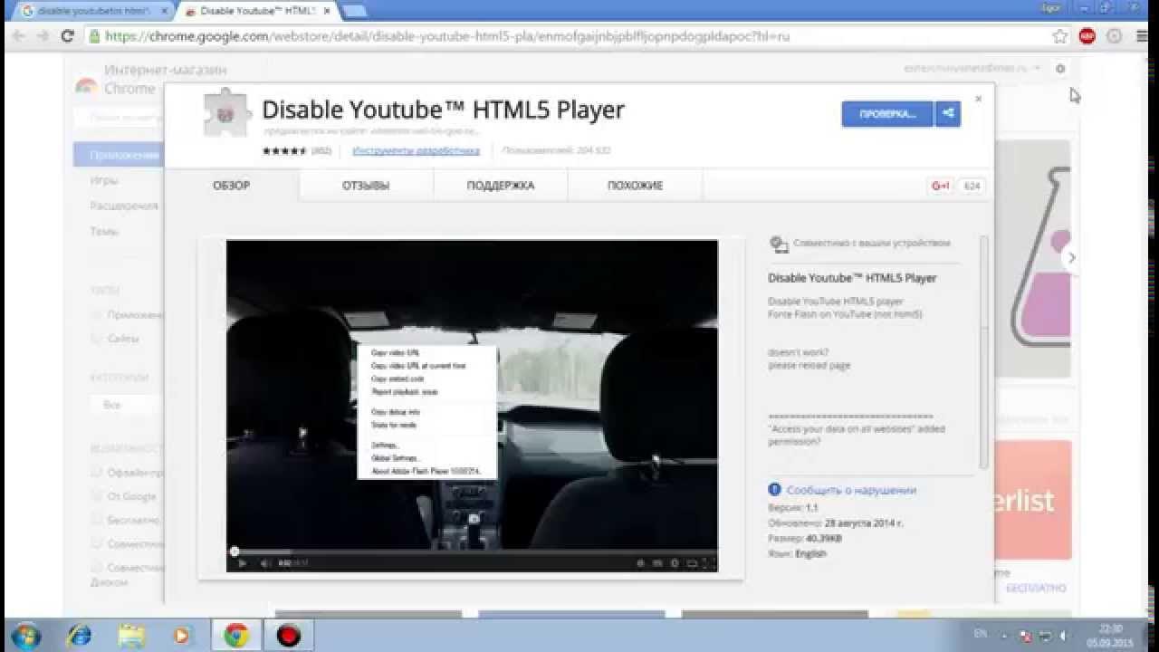
Task: Open the Adblock Plus extension icon
Action: [1087, 36]
